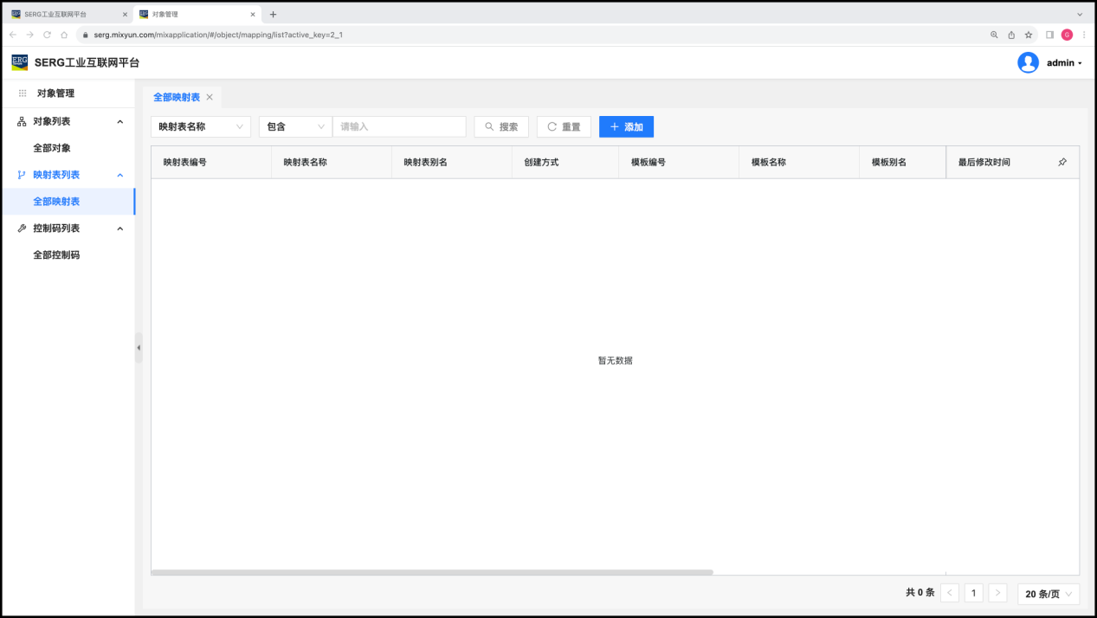1097x618 pixels.
Task: Open the 包含 condition dropdown
Action: coord(294,127)
